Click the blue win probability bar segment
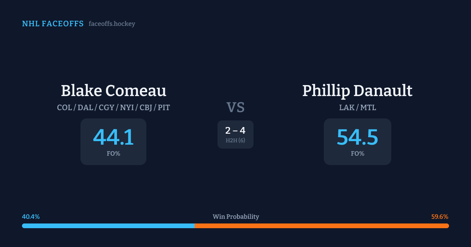Screen dimensions: 471x247 (108, 226)
